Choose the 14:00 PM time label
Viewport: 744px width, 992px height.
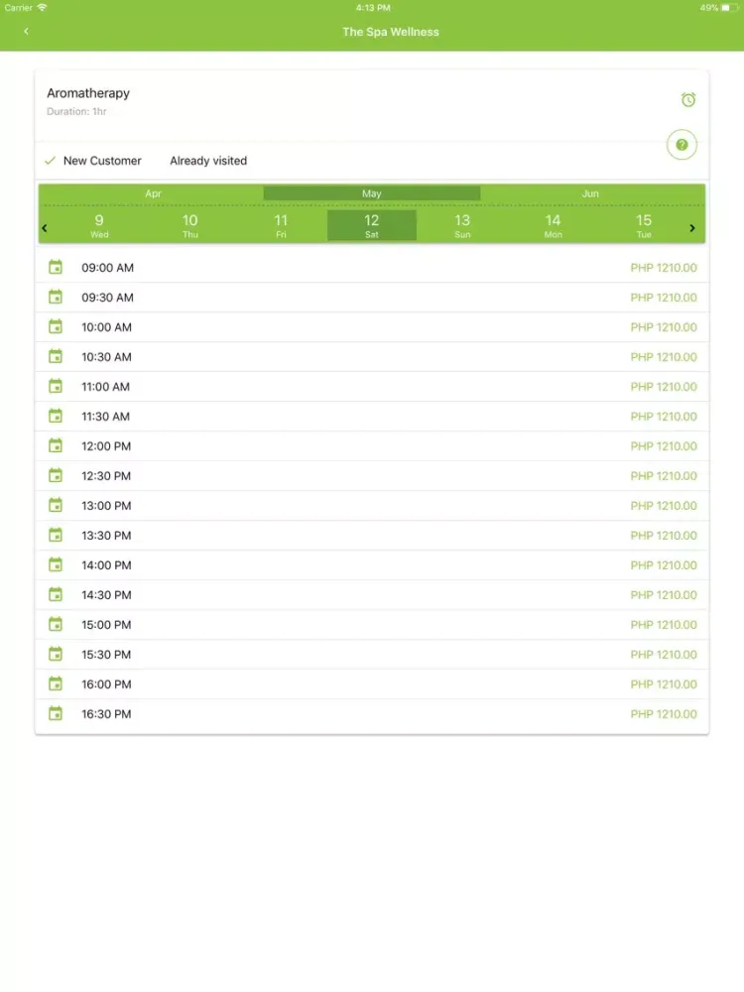(106, 565)
